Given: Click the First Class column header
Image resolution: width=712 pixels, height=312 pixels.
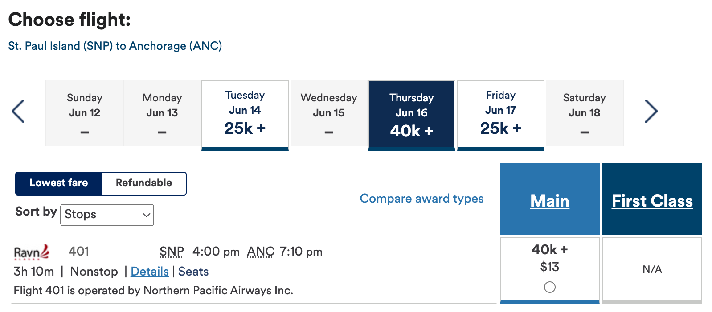Looking at the screenshot, I should point(652,200).
